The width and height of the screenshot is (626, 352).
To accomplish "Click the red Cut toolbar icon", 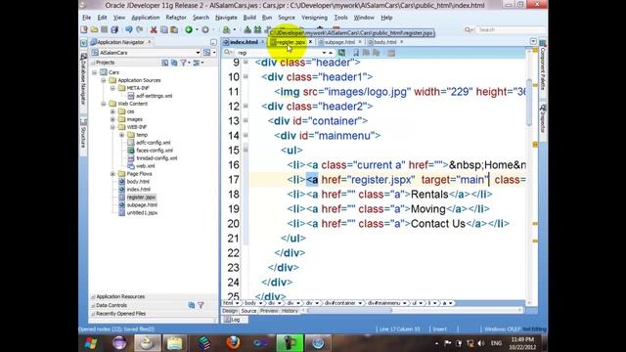I will click(x=154, y=29).
